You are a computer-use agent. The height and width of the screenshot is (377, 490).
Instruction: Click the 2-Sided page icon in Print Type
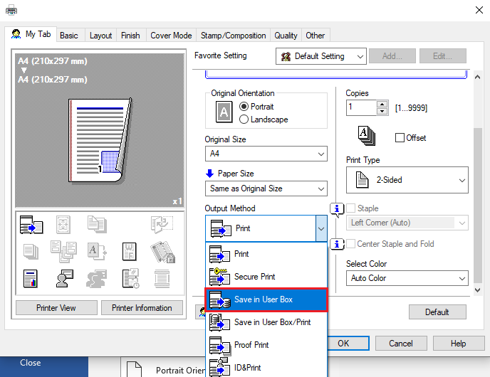pyautogui.click(x=363, y=180)
